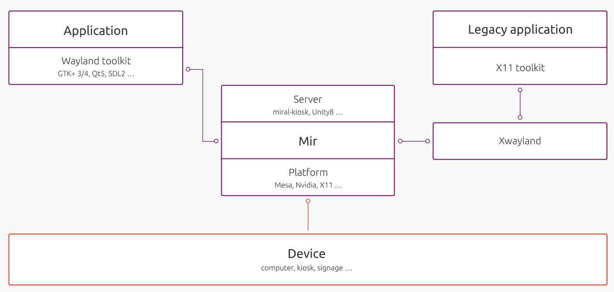
Task: Click the "Mesa, Nvidia, X11 …" subtitle
Action: click(308, 185)
